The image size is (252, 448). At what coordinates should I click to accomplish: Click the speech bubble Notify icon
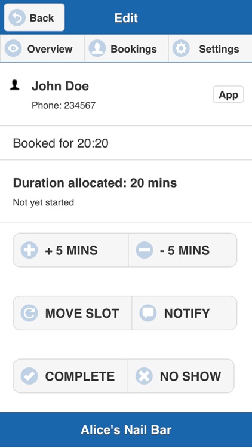tap(148, 313)
